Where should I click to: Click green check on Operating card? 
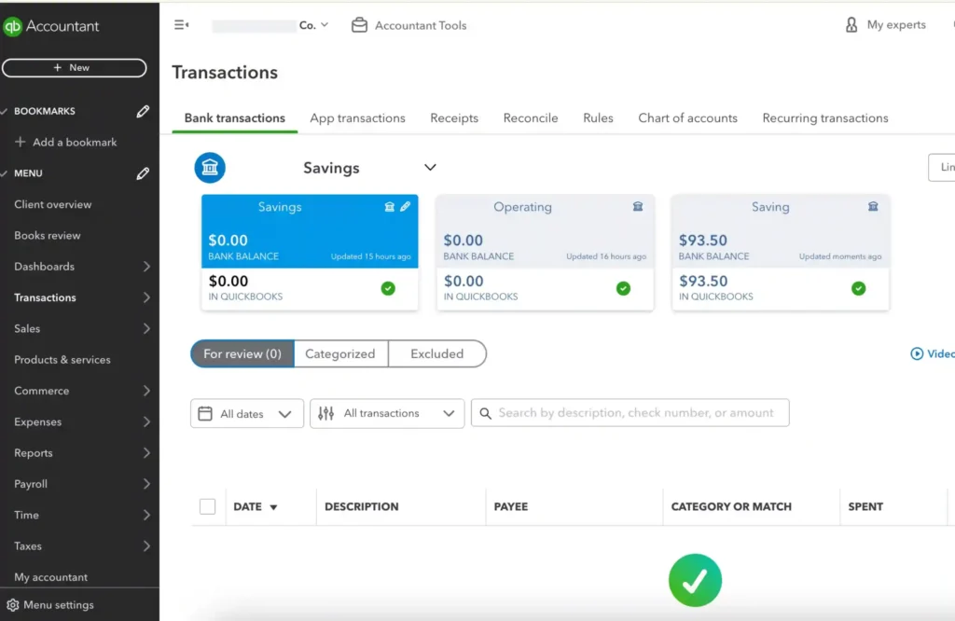[x=623, y=288]
